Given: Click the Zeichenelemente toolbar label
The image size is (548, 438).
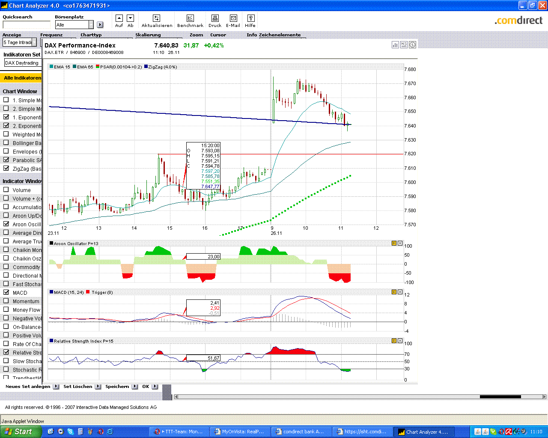Looking at the screenshot, I should click(280, 35).
